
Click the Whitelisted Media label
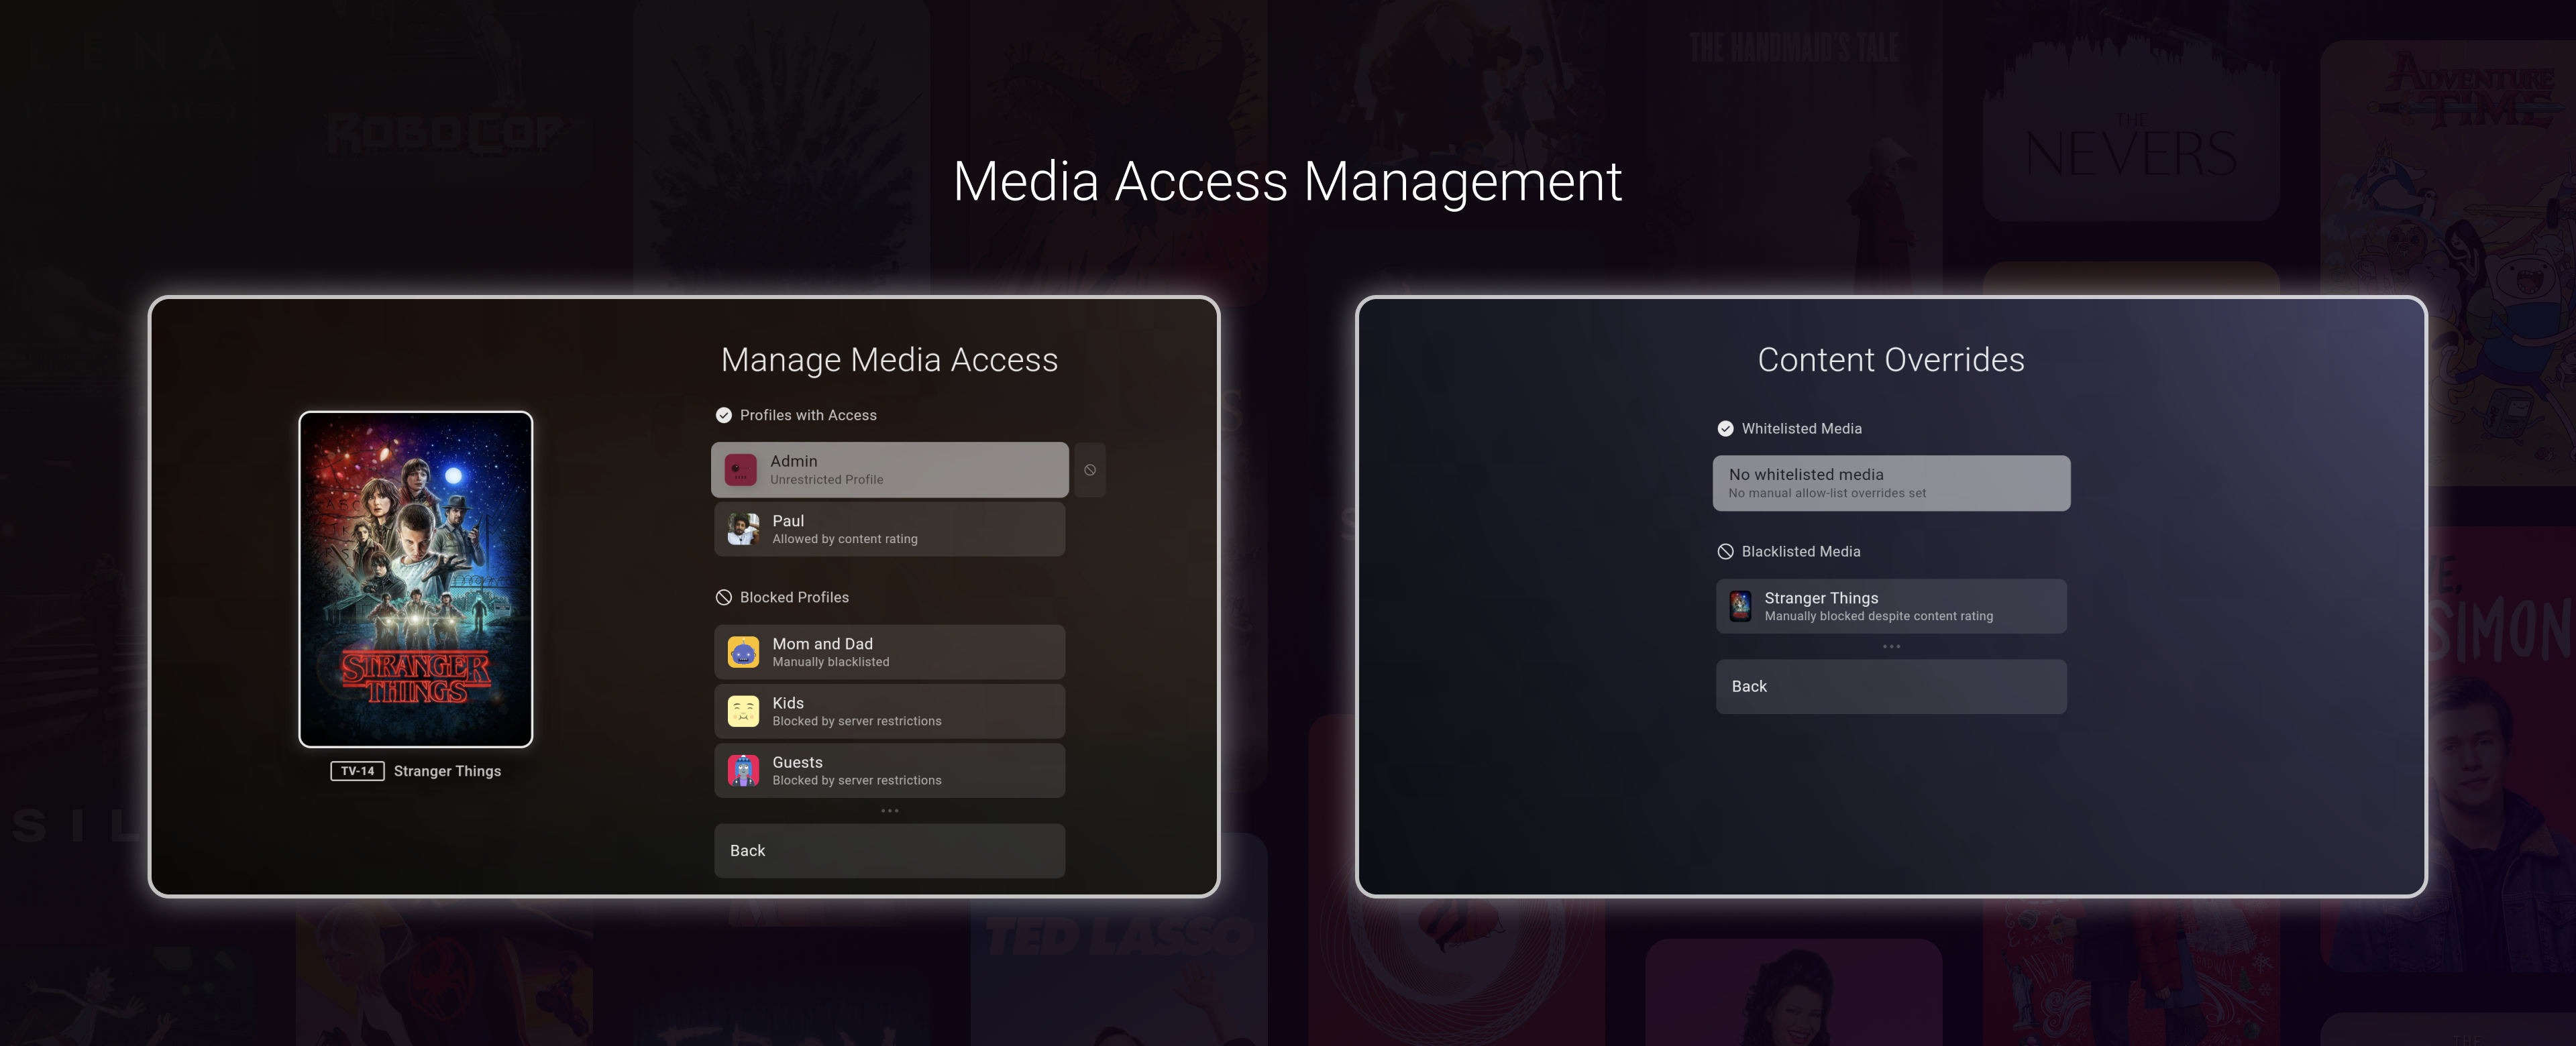[1801, 428]
